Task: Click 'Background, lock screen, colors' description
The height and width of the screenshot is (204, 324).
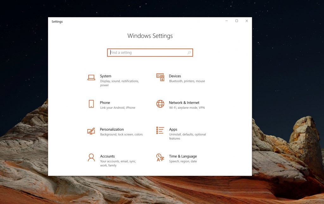Action: pyautogui.click(x=121, y=134)
